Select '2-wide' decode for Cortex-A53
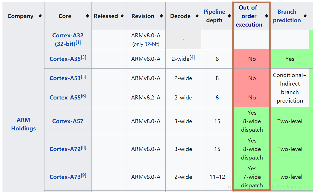The height and width of the screenshot is (192, 313). 183,78
